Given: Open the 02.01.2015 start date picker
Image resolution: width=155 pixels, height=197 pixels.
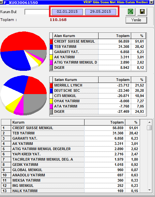Looking at the screenshot, I should pyautogui.click(x=67, y=12).
